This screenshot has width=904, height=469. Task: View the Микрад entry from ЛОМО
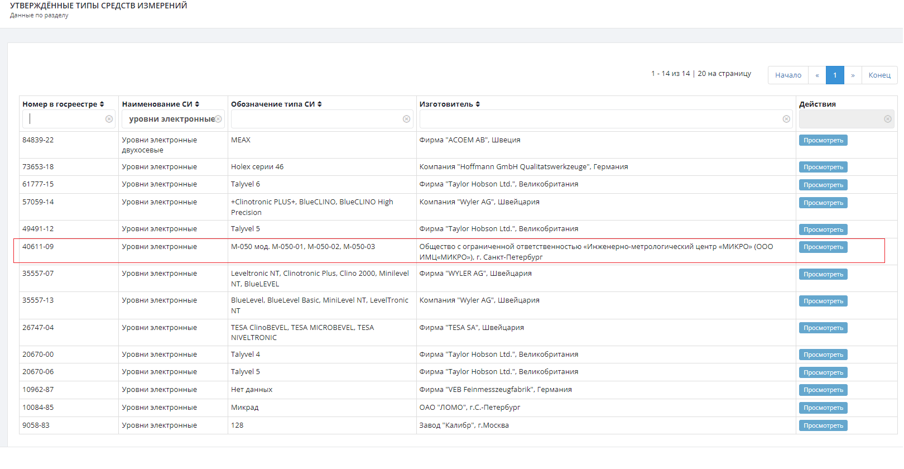(x=823, y=408)
